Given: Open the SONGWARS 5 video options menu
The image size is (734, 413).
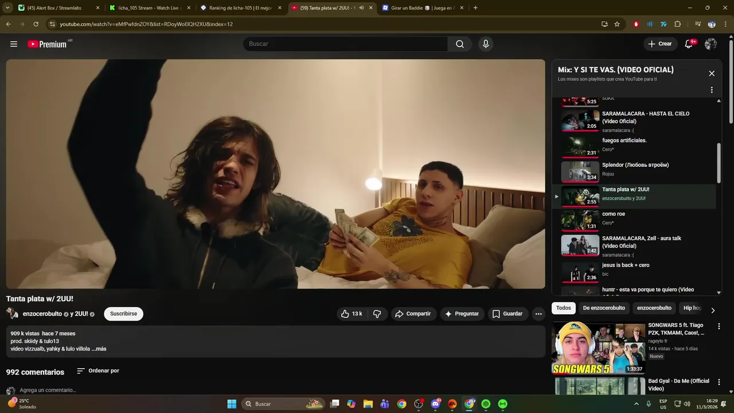Looking at the screenshot, I should 719,326.
